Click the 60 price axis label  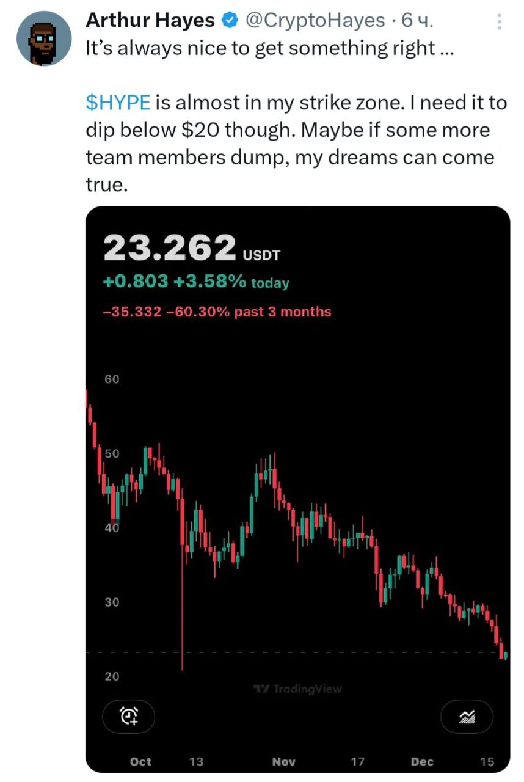(112, 379)
